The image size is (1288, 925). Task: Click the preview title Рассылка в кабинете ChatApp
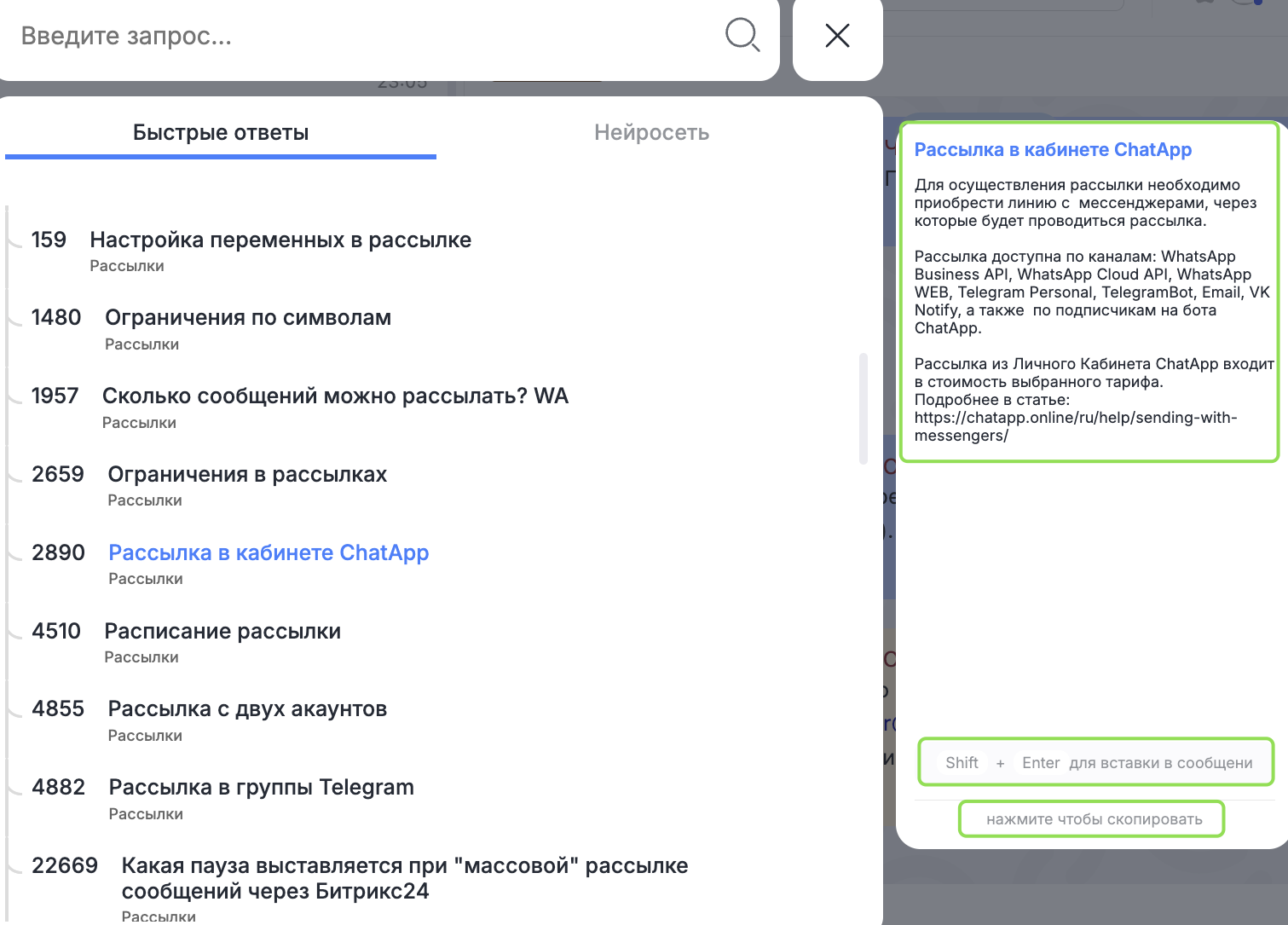1053,150
